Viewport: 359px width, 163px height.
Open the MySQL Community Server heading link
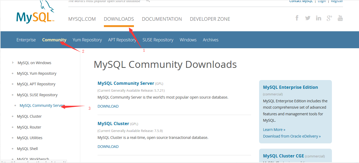point(126,83)
